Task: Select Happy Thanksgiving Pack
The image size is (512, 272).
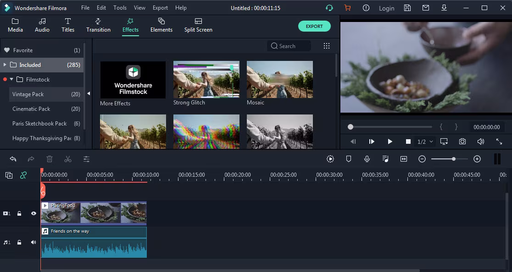Action: pos(46,138)
